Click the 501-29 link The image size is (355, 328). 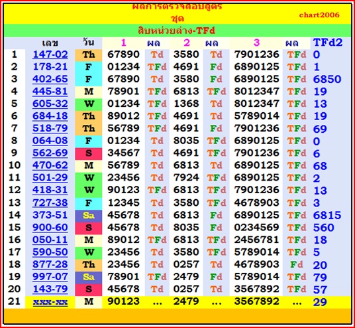[x=50, y=177]
